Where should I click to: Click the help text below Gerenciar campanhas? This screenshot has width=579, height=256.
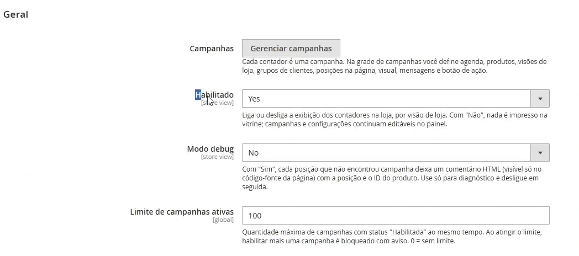[394, 66]
